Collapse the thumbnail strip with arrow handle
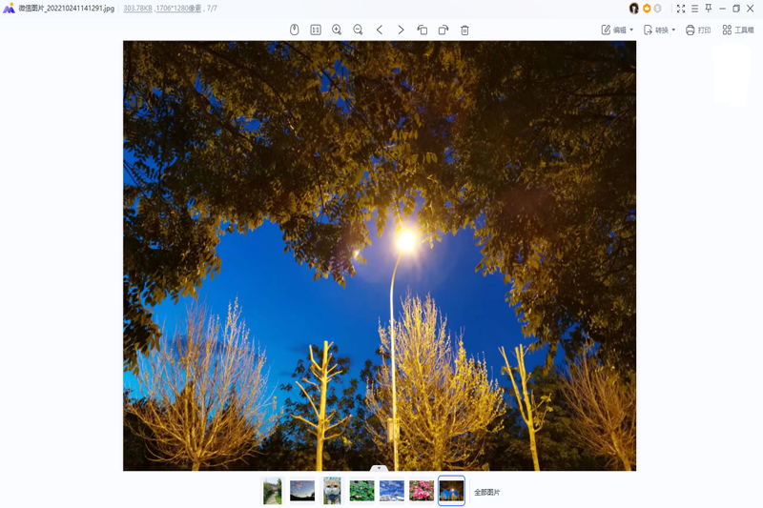The height and width of the screenshot is (508, 763). [x=379, y=468]
